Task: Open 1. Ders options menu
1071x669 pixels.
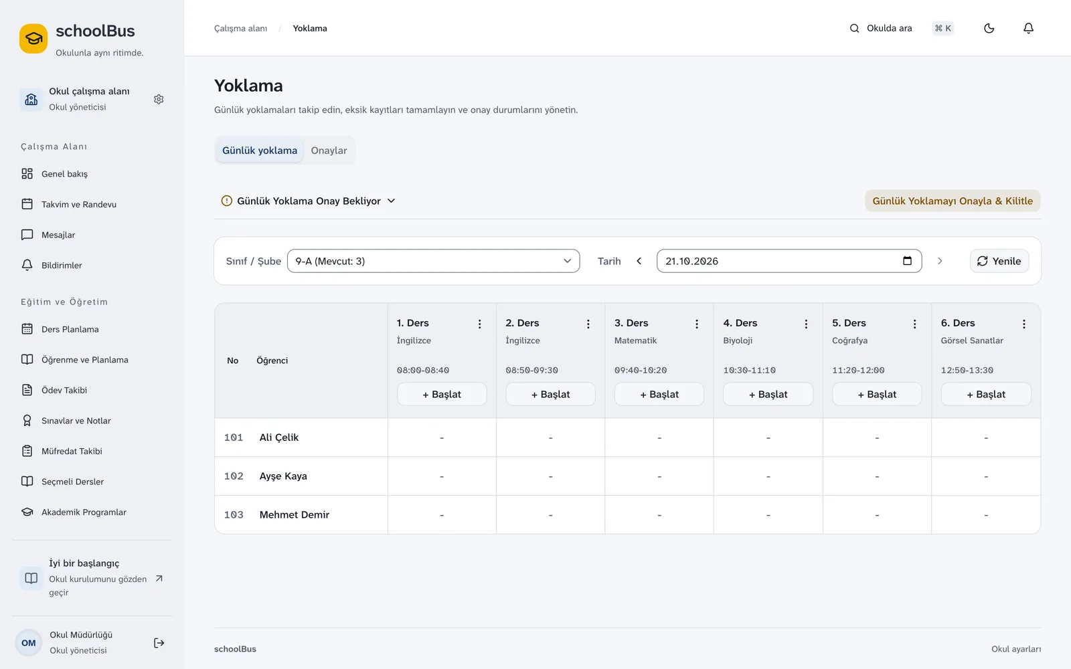Action: 479,324
